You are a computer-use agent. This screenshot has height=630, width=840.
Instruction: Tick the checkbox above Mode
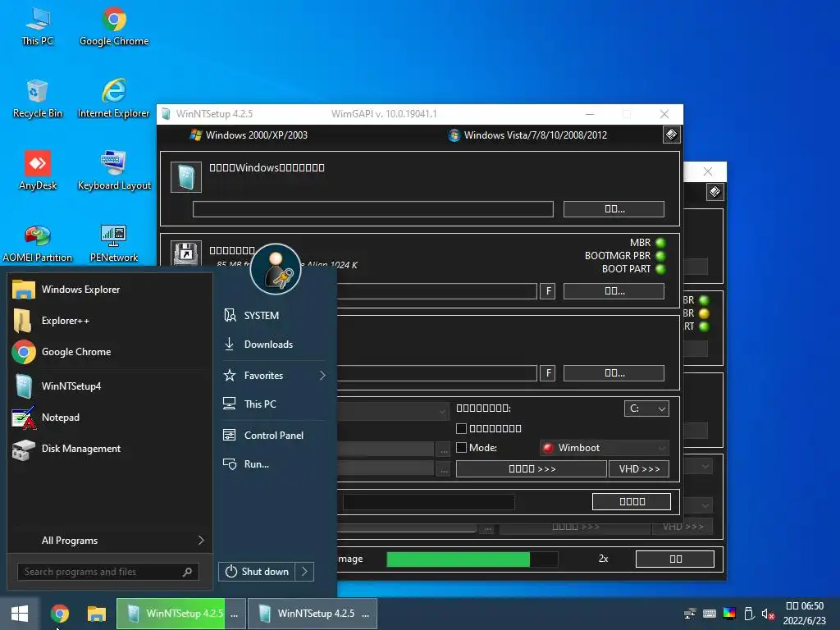(461, 428)
